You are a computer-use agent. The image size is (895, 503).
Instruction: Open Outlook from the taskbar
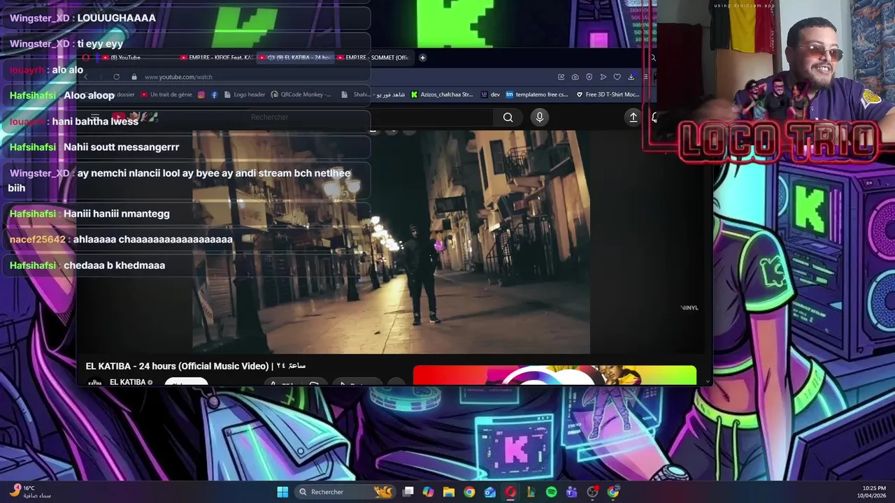click(x=490, y=492)
